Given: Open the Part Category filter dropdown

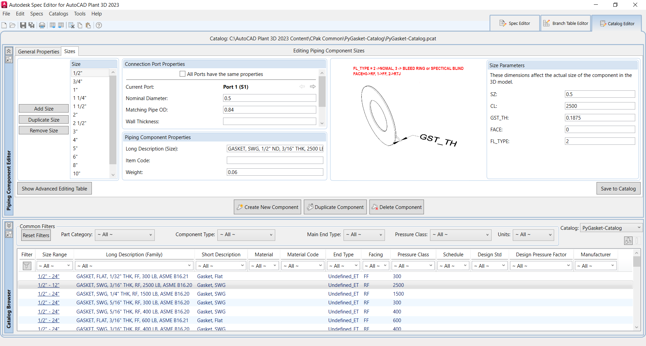Looking at the screenshot, I should pos(124,235).
